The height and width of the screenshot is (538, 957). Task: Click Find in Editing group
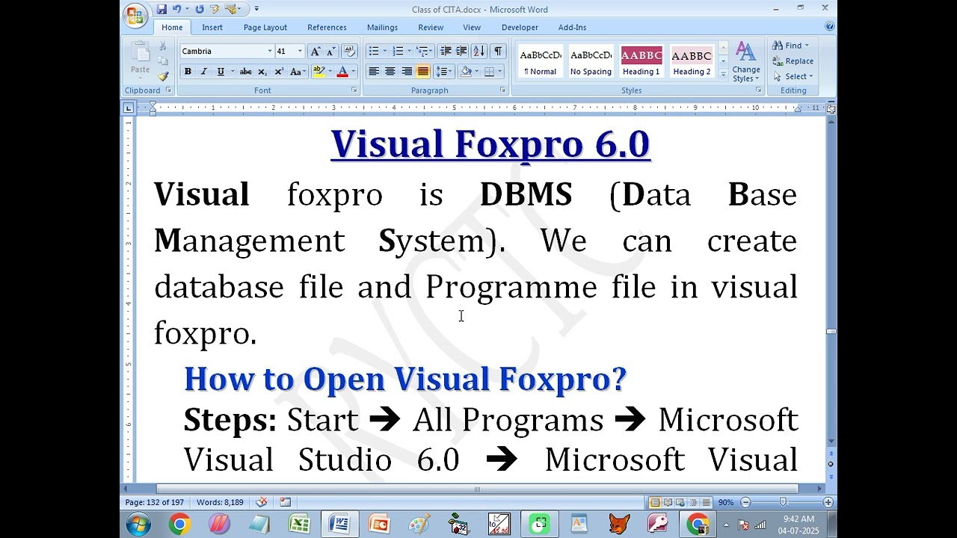pyautogui.click(x=791, y=46)
